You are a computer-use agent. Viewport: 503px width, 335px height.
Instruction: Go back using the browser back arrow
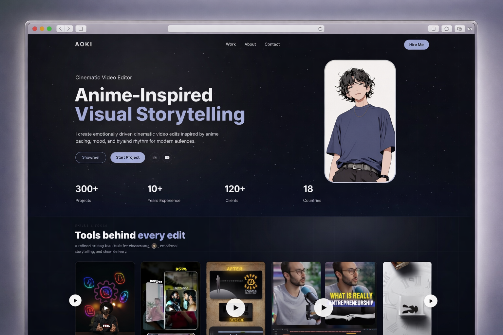click(x=61, y=29)
